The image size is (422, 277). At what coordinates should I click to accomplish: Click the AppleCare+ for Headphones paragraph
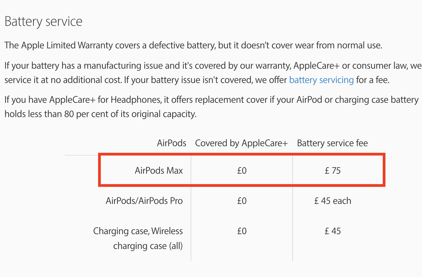click(x=212, y=107)
